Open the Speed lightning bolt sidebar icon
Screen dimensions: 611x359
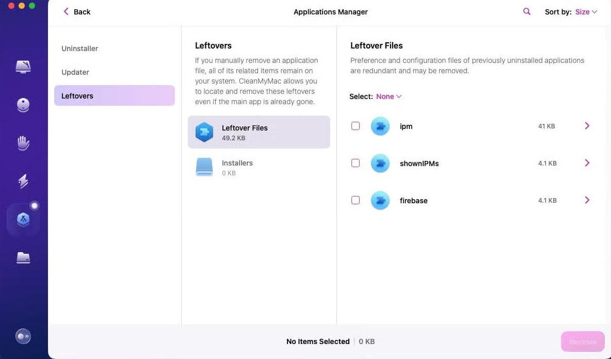coord(23,181)
